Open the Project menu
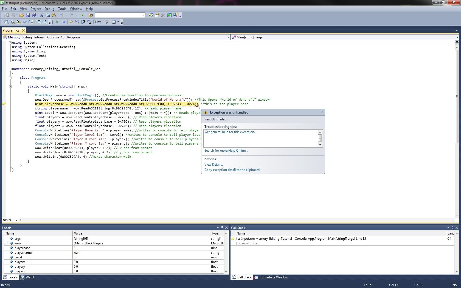 coord(36,9)
